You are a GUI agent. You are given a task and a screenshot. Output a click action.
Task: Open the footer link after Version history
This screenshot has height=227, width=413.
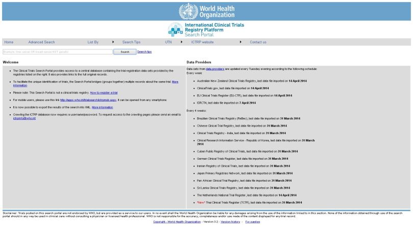(x=252, y=222)
